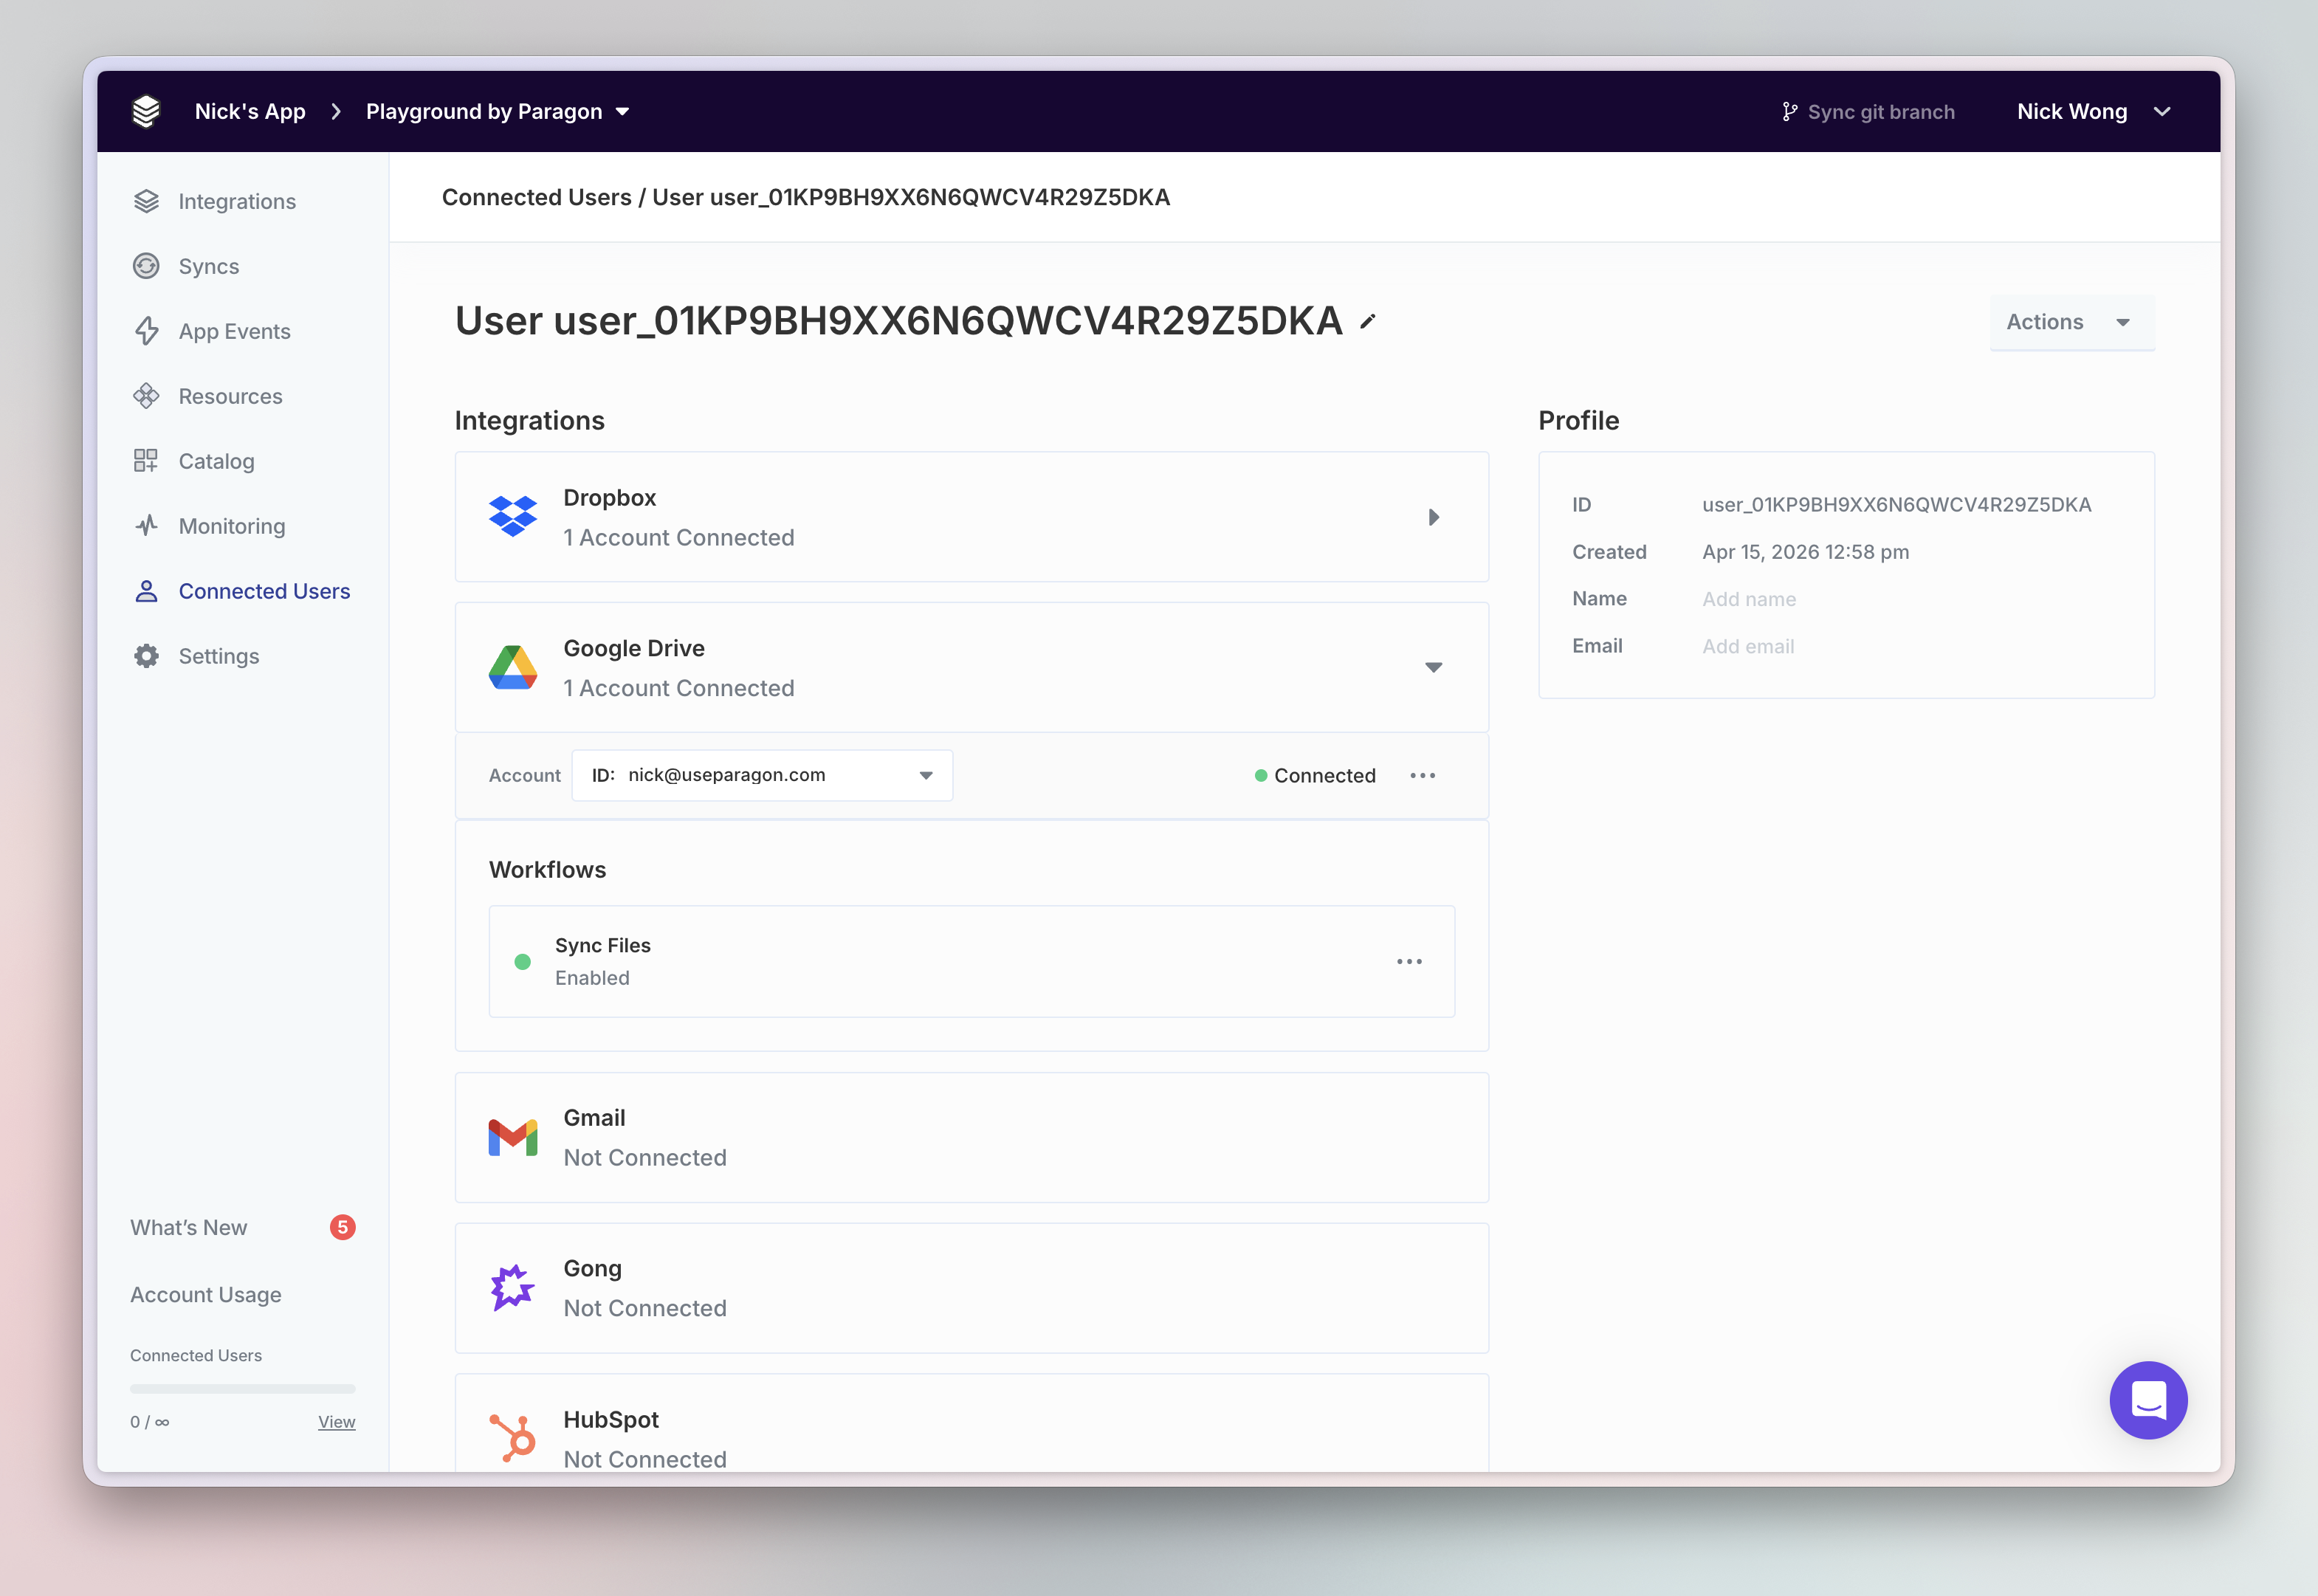The width and height of the screenshot is (2318, 1596).
Task: Click the Connected Users usage progress bar
Action: click(x=243, y=1388)
